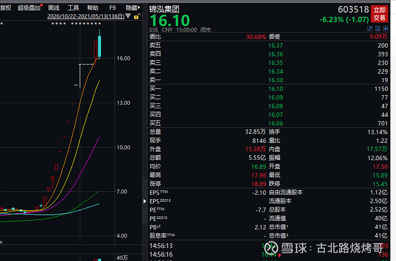
Task: Open the 工具 menu
Action: click(73, 8)
